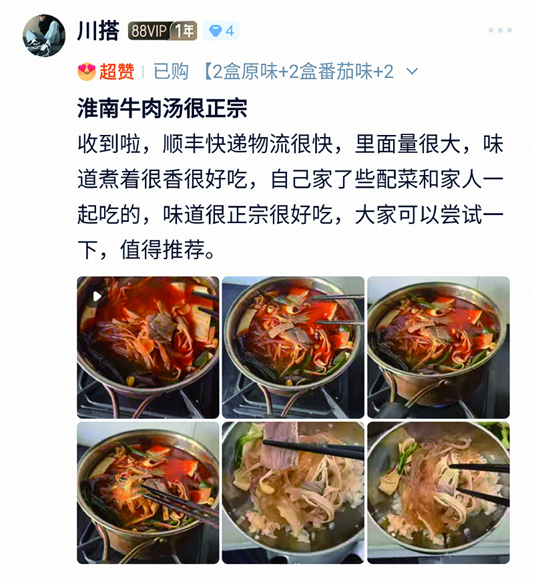Open fourth photo in bottom-left of grid

[148, 492]
